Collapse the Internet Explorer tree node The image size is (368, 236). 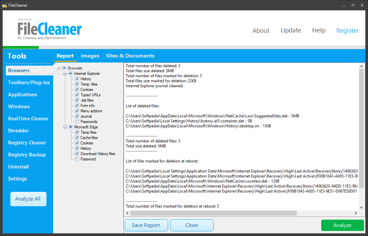click(65, 74)
